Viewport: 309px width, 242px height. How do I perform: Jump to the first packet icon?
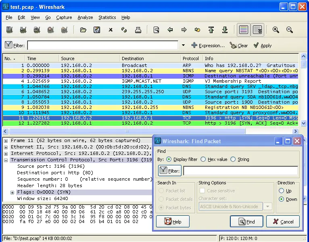(x=211, y=30)
